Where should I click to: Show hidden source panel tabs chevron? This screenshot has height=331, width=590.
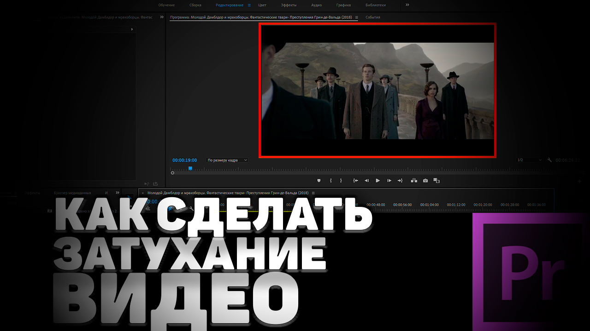tap(162, 17)
